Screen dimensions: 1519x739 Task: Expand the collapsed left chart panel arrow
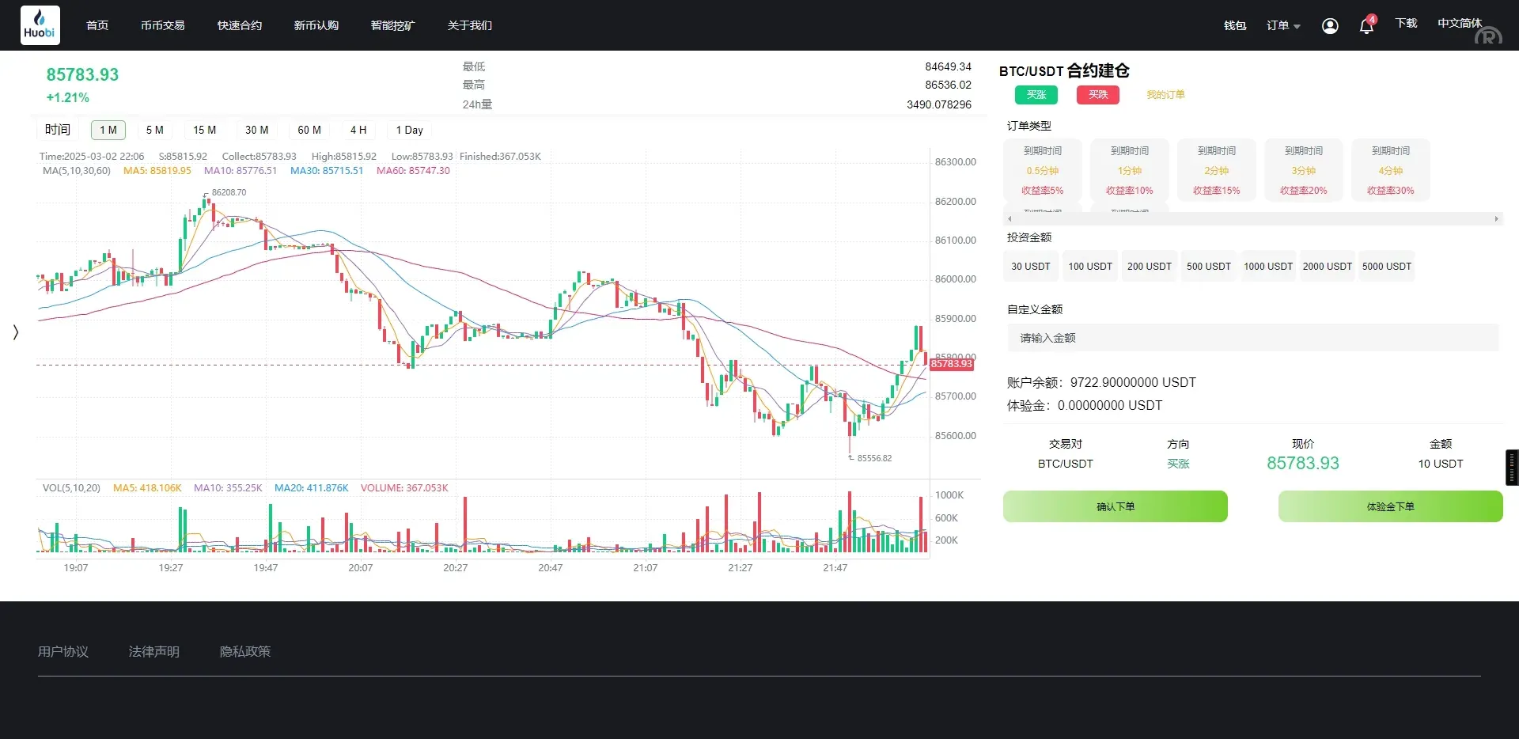pyautogui.click(x=15, y=332)
